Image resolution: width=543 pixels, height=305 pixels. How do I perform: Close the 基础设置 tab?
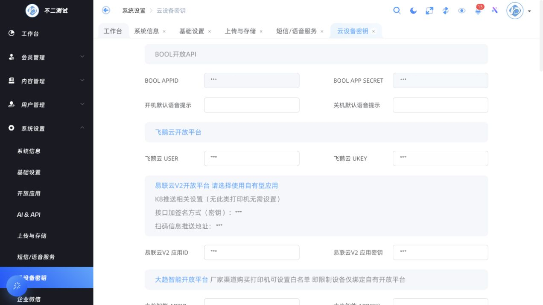pyautogui.click(x=210, y=32)
